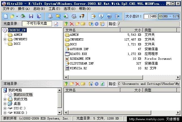Click the Make CD image drive icon
Viewport: 182px width, 122px height.
pos(50,16)
